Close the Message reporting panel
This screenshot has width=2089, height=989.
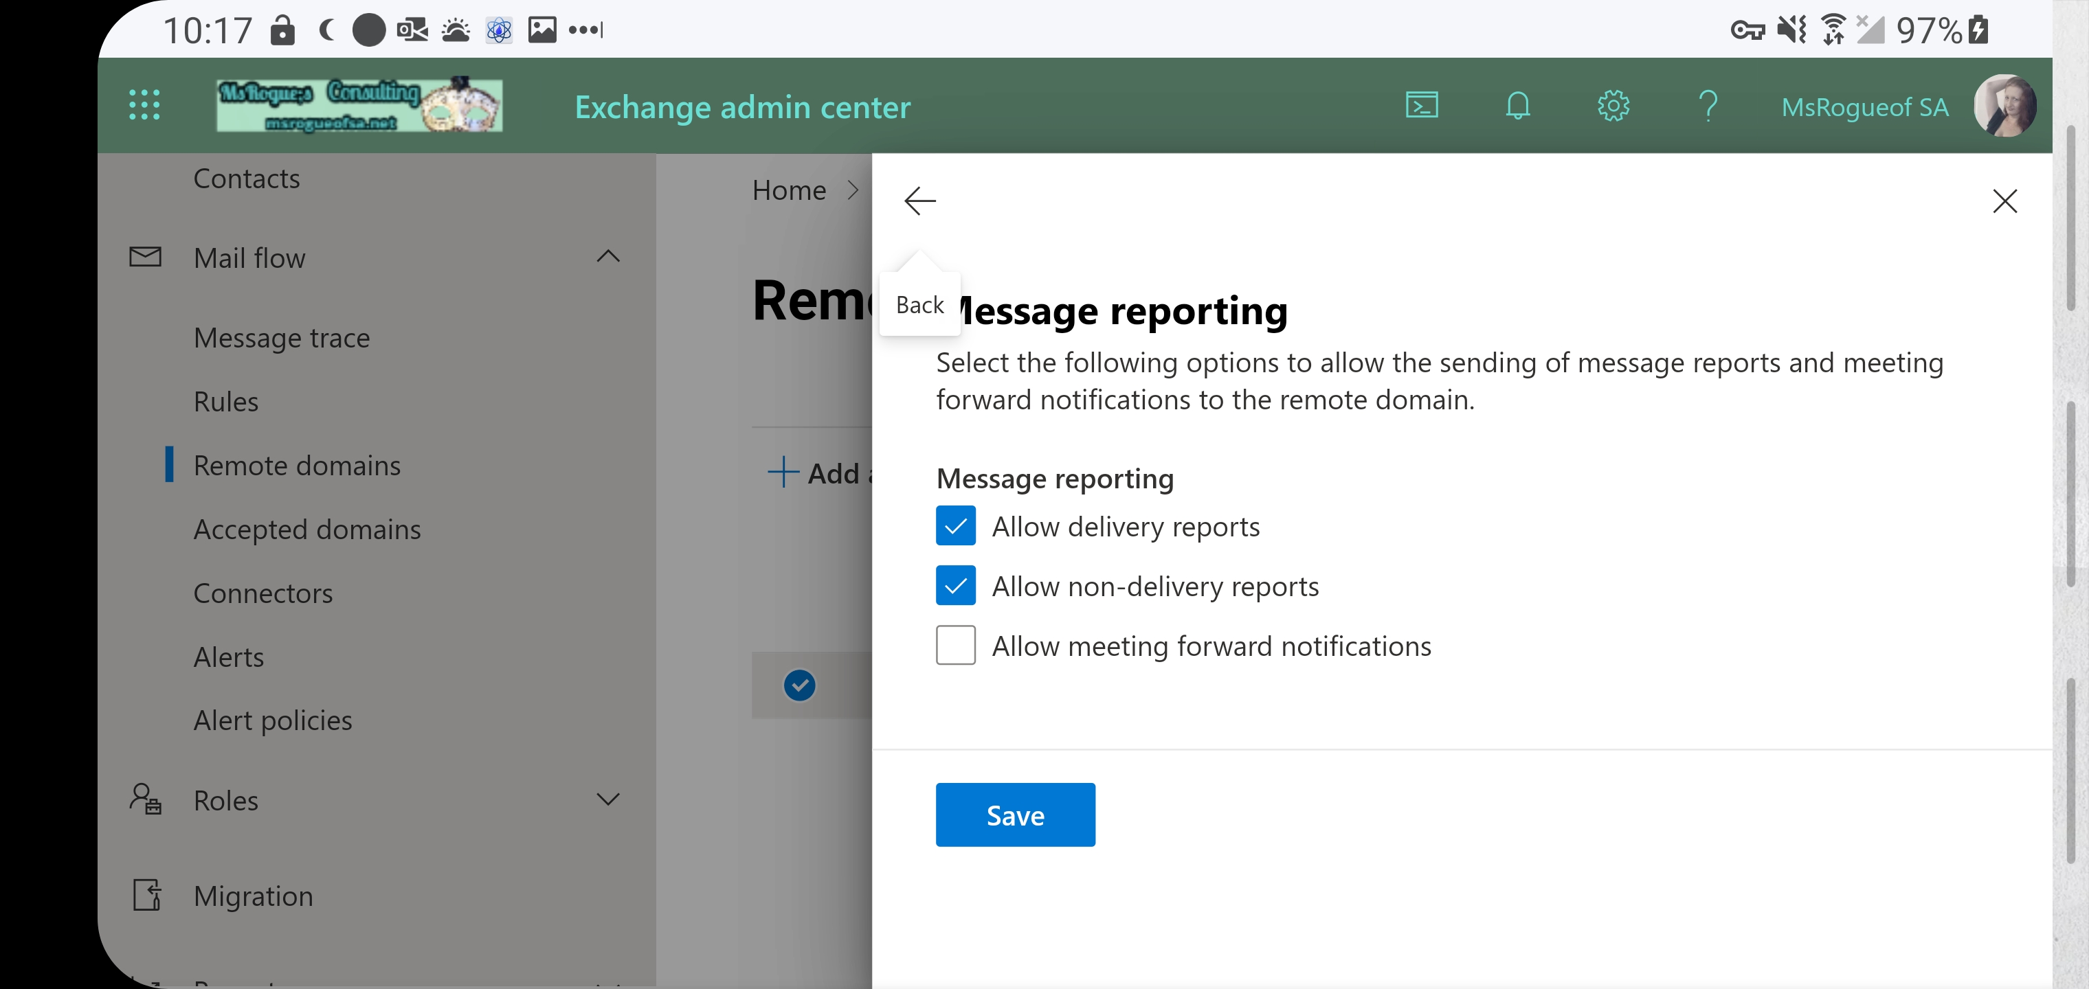tap(2004, 201)
